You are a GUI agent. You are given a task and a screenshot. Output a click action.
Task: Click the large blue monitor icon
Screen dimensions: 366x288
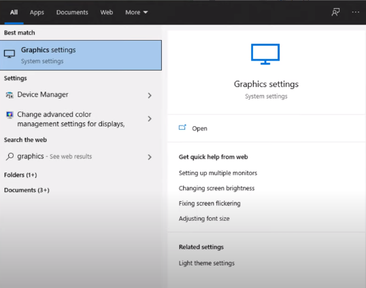tap(265, 54)
